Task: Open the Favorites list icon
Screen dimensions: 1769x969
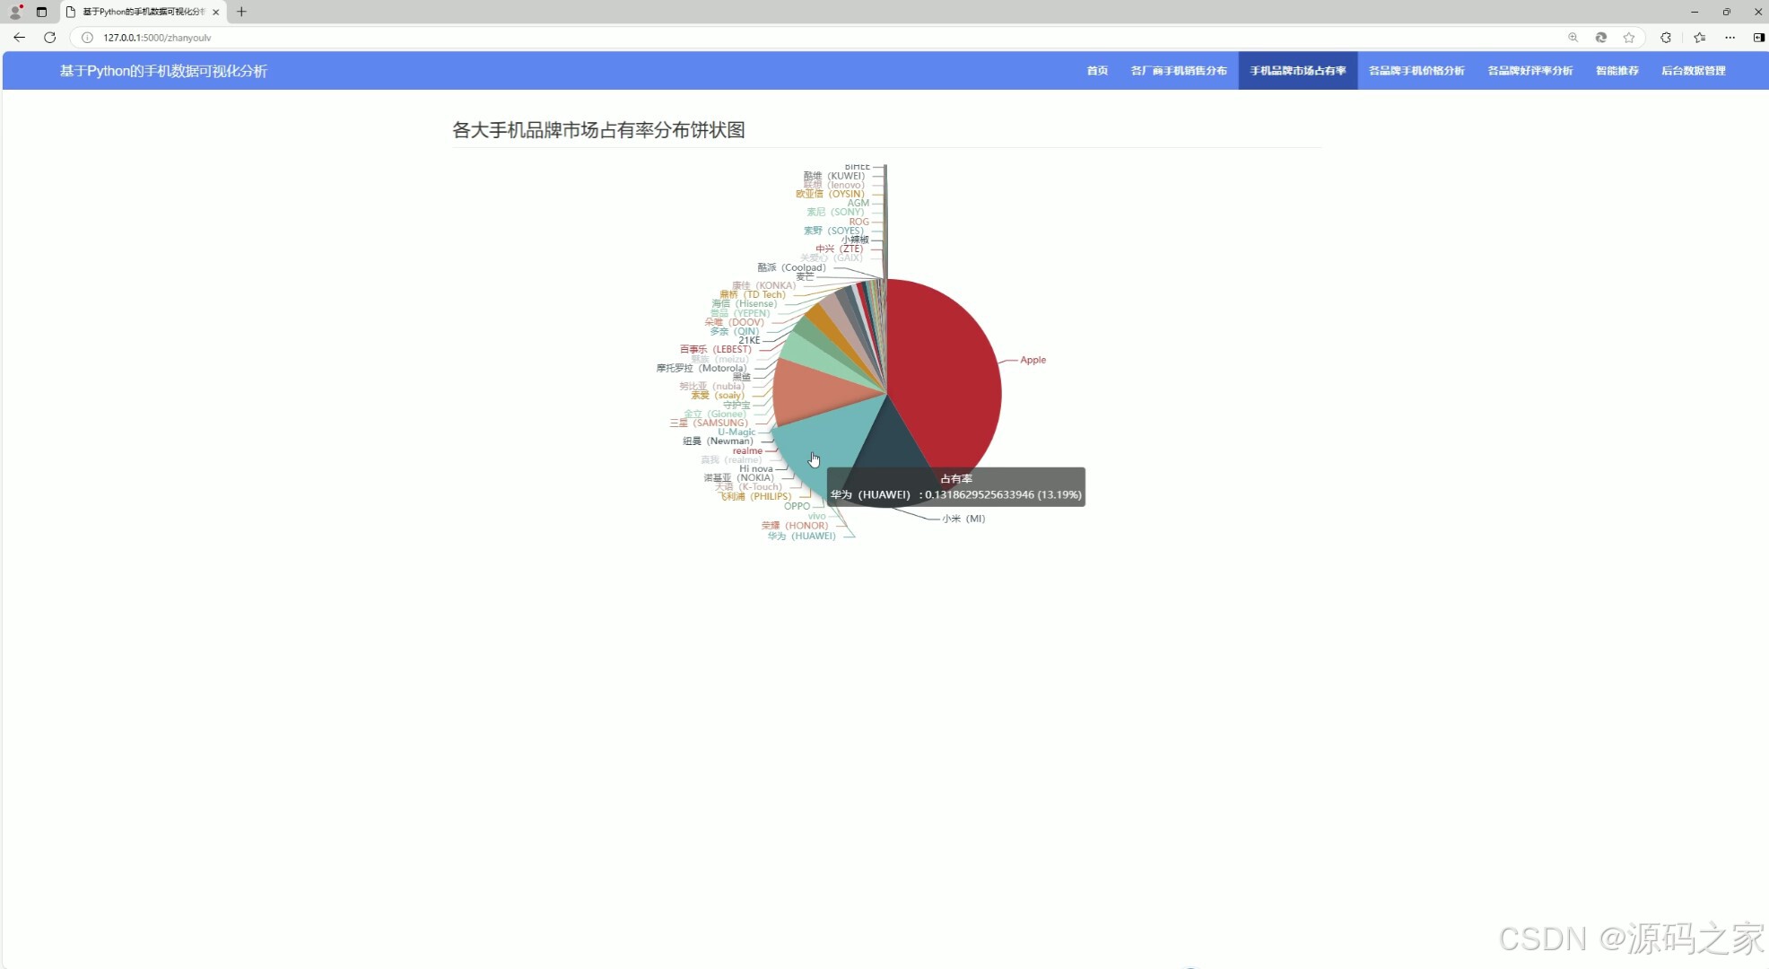Action: pyautogui.click(x=1699, y=38)
